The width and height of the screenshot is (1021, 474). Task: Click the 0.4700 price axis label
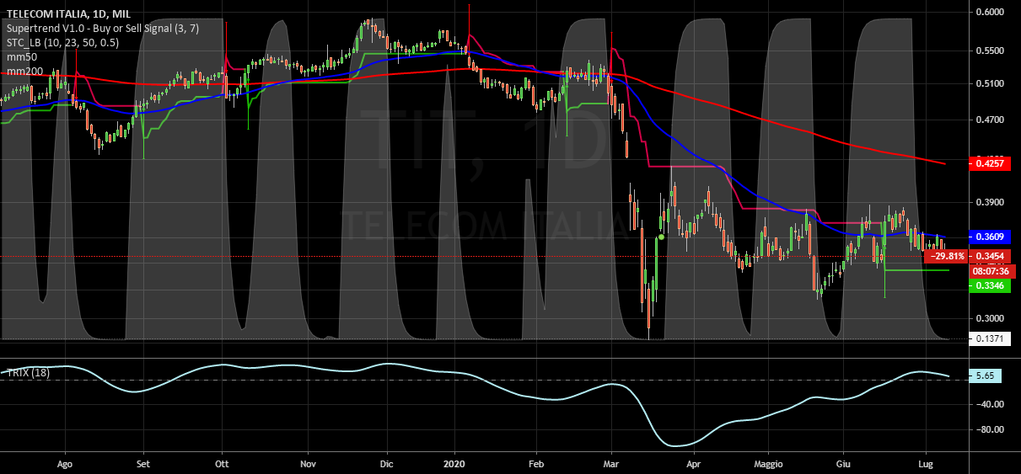click(x=988, y=120)
